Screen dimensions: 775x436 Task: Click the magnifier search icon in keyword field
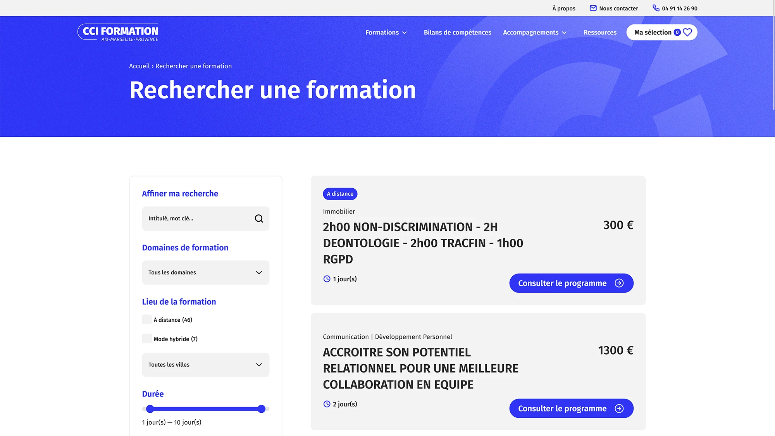(259, 219)
